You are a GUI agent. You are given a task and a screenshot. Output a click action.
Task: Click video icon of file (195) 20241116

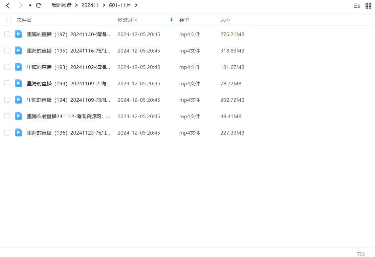point(18,51)
